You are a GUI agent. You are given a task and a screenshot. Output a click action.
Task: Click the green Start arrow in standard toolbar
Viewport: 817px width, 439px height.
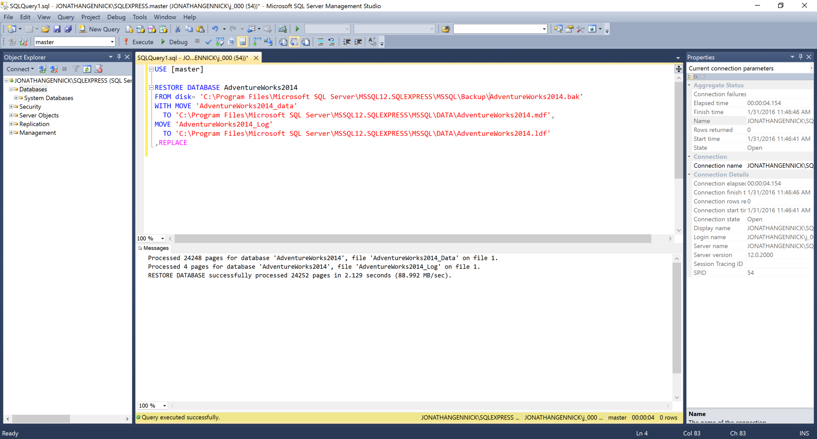coord(297,29)
